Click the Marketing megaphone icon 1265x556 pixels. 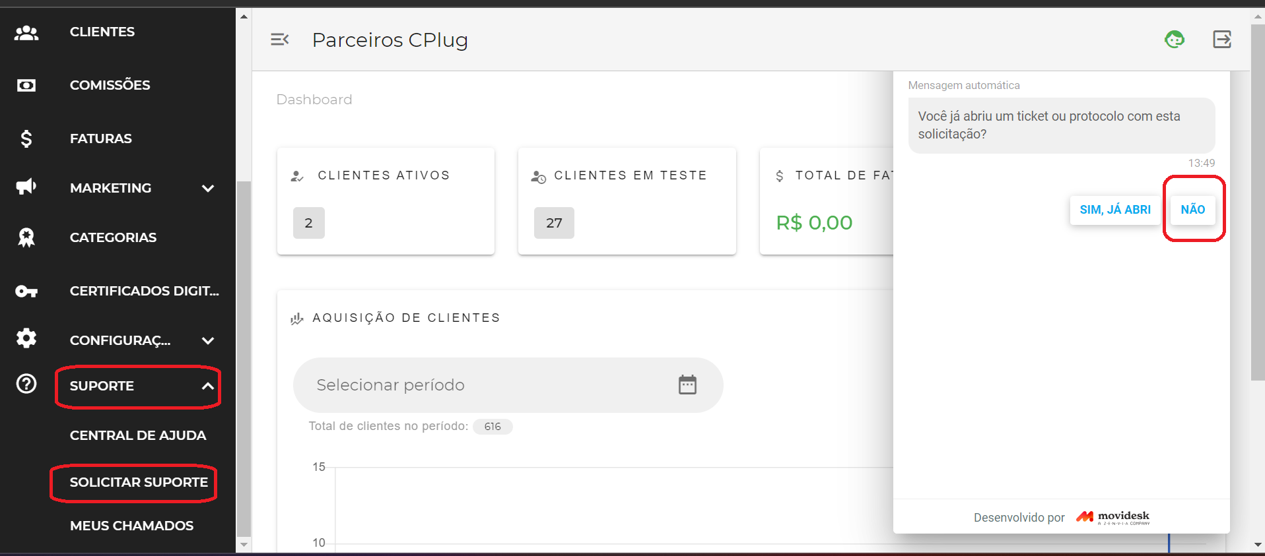[x=26, y=187]
